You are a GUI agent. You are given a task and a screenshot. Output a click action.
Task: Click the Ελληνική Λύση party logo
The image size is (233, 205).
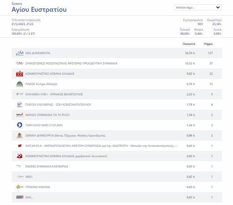pyautogui.click(x=19, y=94)
